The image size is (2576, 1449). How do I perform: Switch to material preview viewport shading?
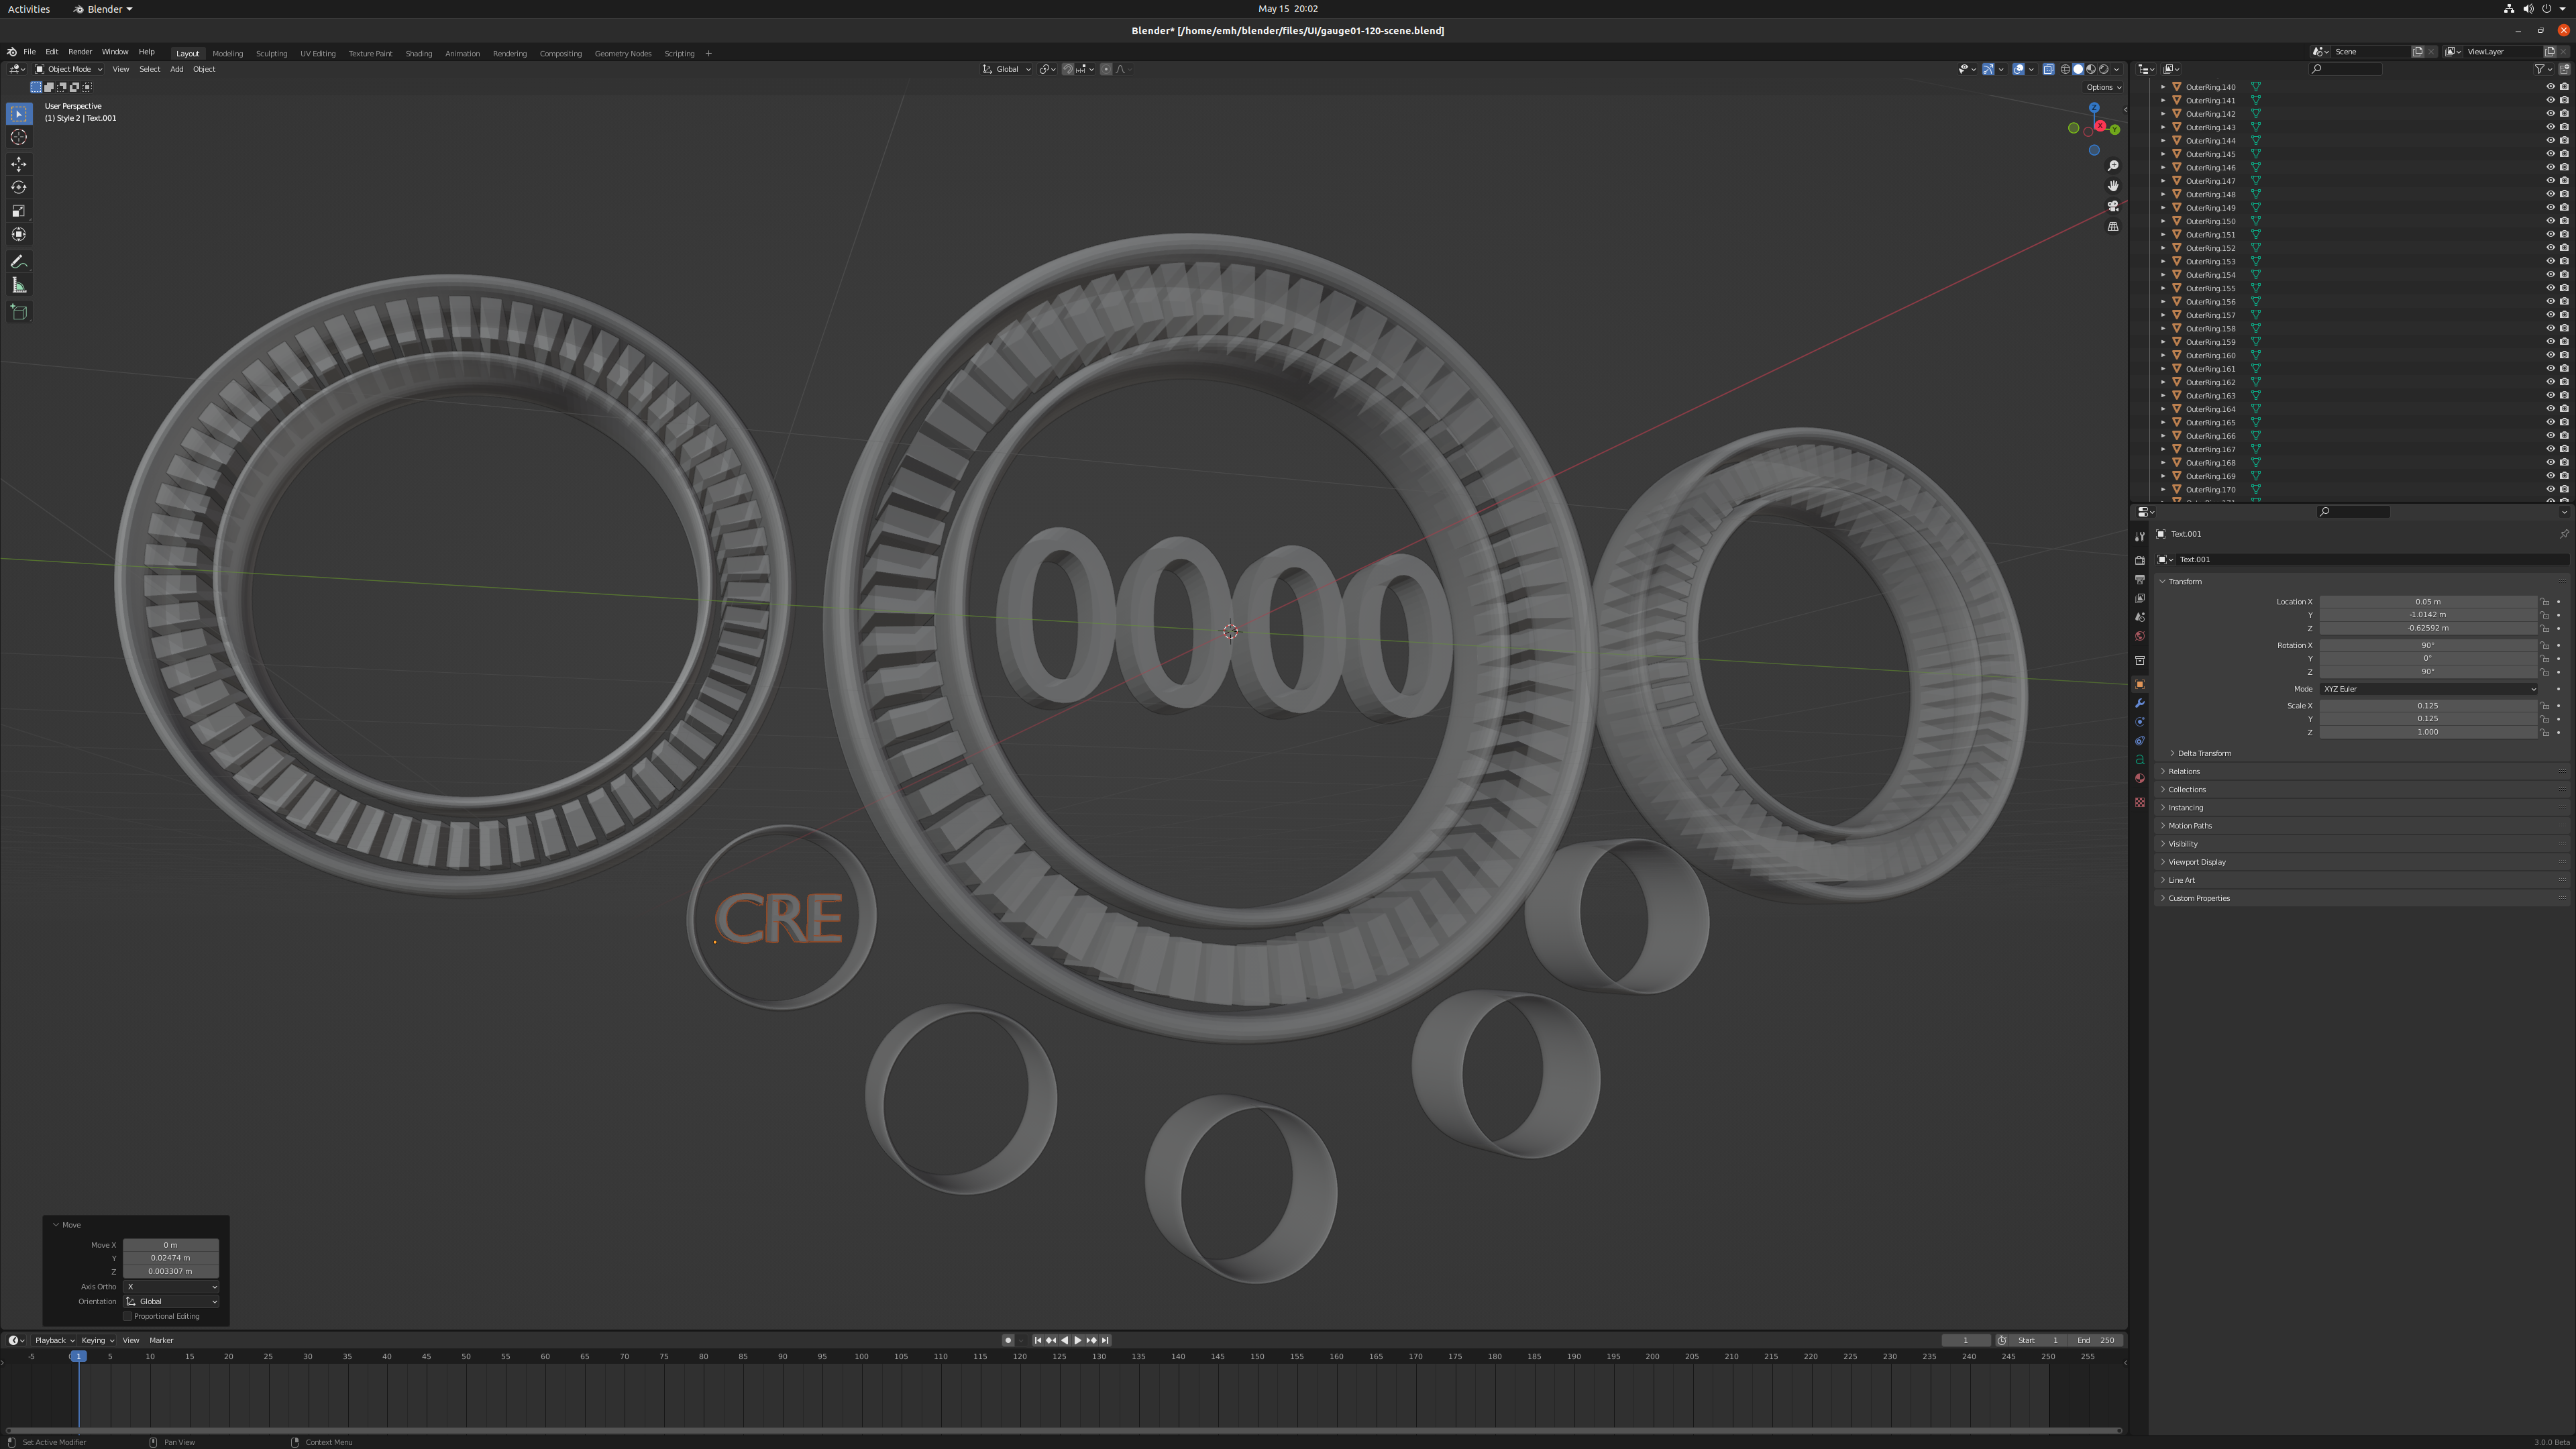(2091, 69)
